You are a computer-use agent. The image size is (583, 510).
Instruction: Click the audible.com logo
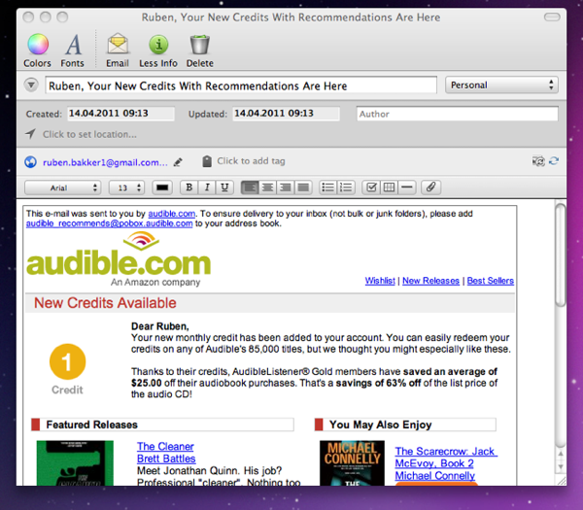[x=119, y=259]
